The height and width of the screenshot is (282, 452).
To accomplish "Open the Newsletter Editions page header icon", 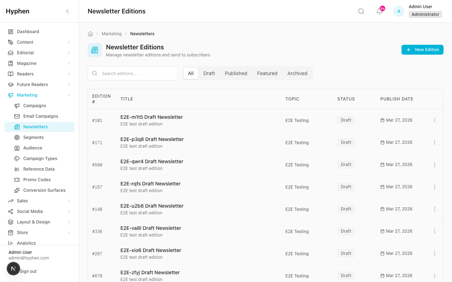I will tap(94, 50).
